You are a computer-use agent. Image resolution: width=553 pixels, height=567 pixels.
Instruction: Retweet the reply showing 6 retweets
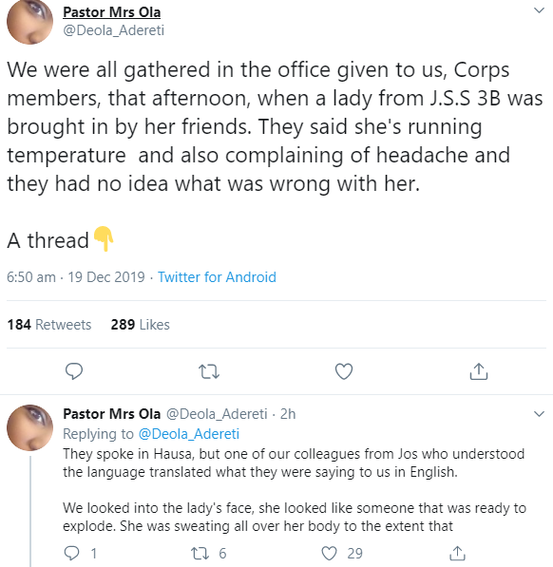[x=200, y=554]
